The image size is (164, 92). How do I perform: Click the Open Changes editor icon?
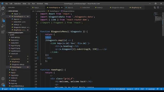155,7
